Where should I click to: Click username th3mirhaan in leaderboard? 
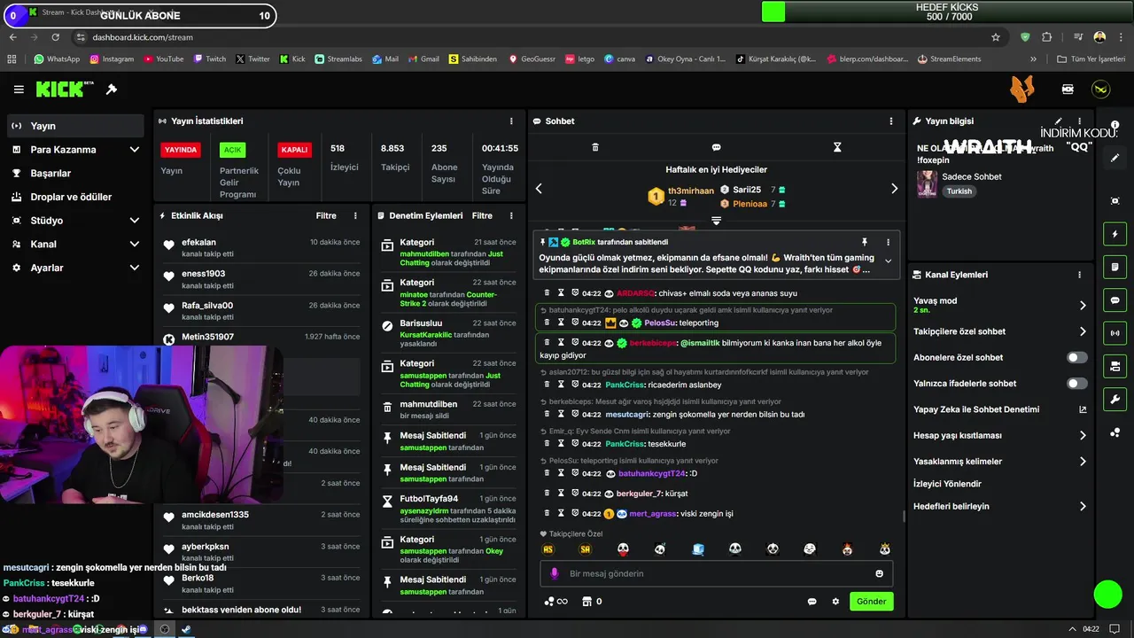point(691,191)
